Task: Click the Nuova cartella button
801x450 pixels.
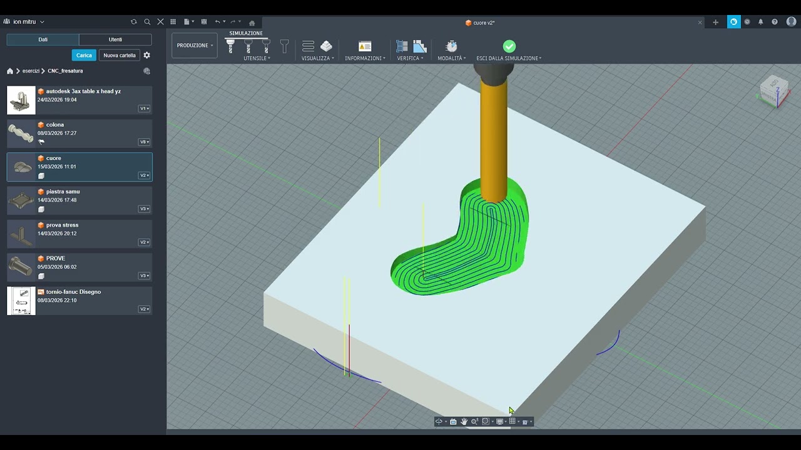Action: (120, 55)
